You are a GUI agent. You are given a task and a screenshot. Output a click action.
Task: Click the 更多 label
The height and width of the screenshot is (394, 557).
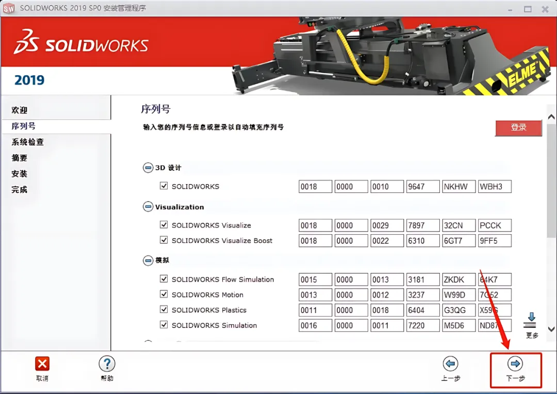point(532,335)
